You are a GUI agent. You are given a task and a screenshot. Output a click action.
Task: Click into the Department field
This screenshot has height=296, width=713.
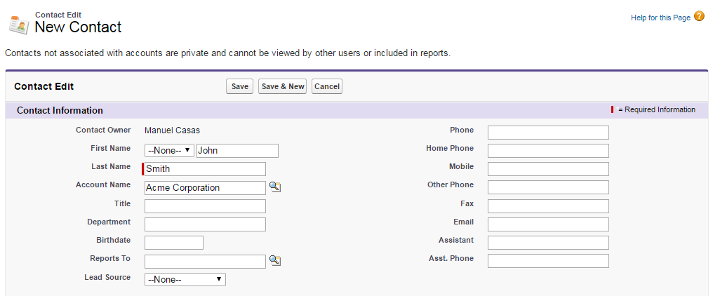(x=205, y=224)
